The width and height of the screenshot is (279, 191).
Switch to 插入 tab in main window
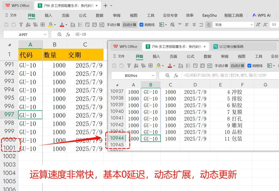[x=48, y=16]
